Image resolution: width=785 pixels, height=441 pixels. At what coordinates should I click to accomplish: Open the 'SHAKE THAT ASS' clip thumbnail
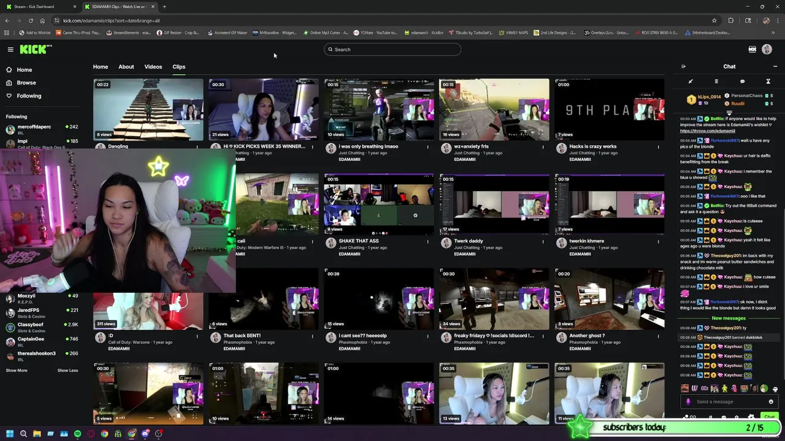[379, 204]
